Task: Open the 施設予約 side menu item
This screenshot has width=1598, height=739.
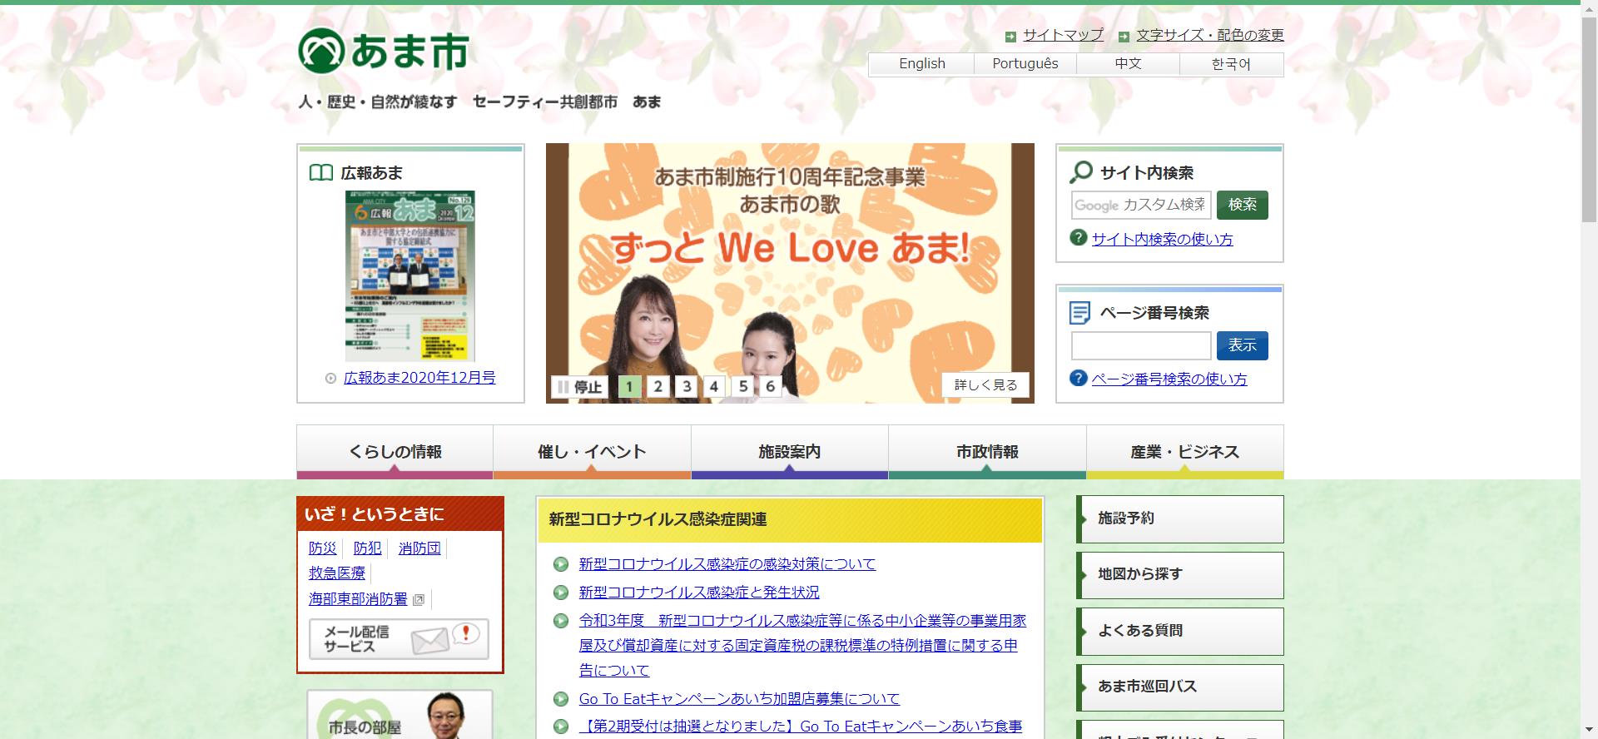Action: [1179, 518]
